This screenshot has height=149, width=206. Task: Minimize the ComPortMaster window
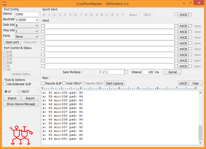pos(184,3)
